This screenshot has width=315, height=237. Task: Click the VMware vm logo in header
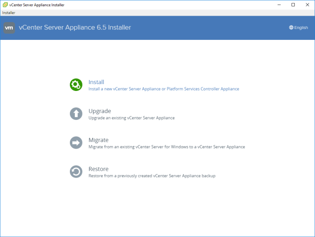pyautogui.click(x=9, y=28)
